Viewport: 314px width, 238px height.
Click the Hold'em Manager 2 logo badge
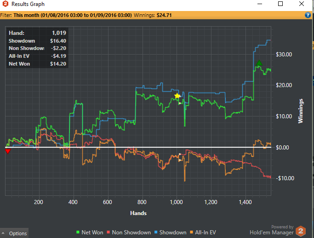301,231
